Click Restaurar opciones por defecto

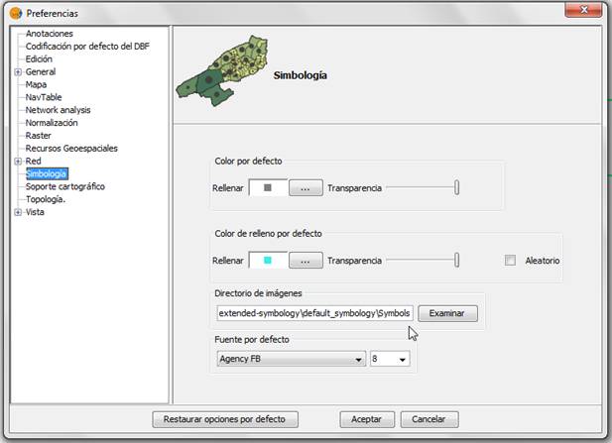click(x=225, y=419)
